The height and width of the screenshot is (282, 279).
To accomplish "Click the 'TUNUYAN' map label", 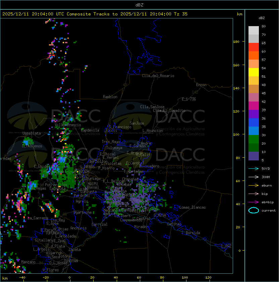I will pyautogui.click(x=71, y=261).
